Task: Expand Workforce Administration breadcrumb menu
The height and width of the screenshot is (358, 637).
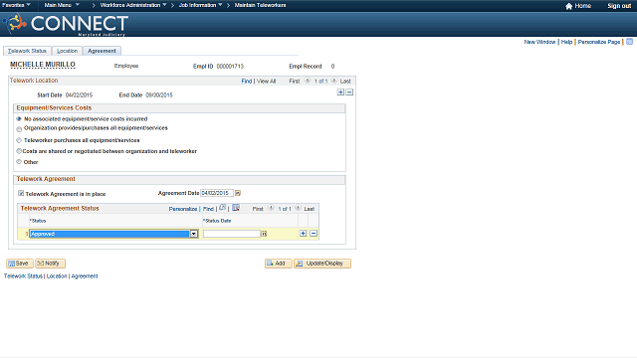Action: pos(133,5)
